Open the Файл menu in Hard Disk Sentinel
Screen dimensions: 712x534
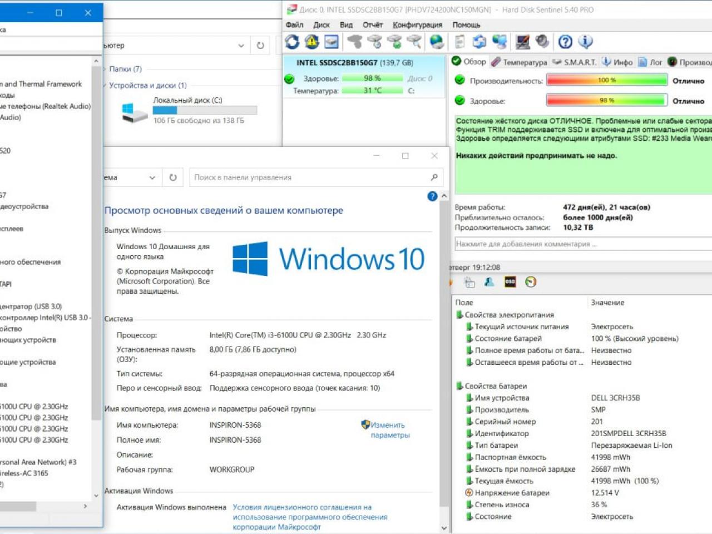tap(294, 24)
